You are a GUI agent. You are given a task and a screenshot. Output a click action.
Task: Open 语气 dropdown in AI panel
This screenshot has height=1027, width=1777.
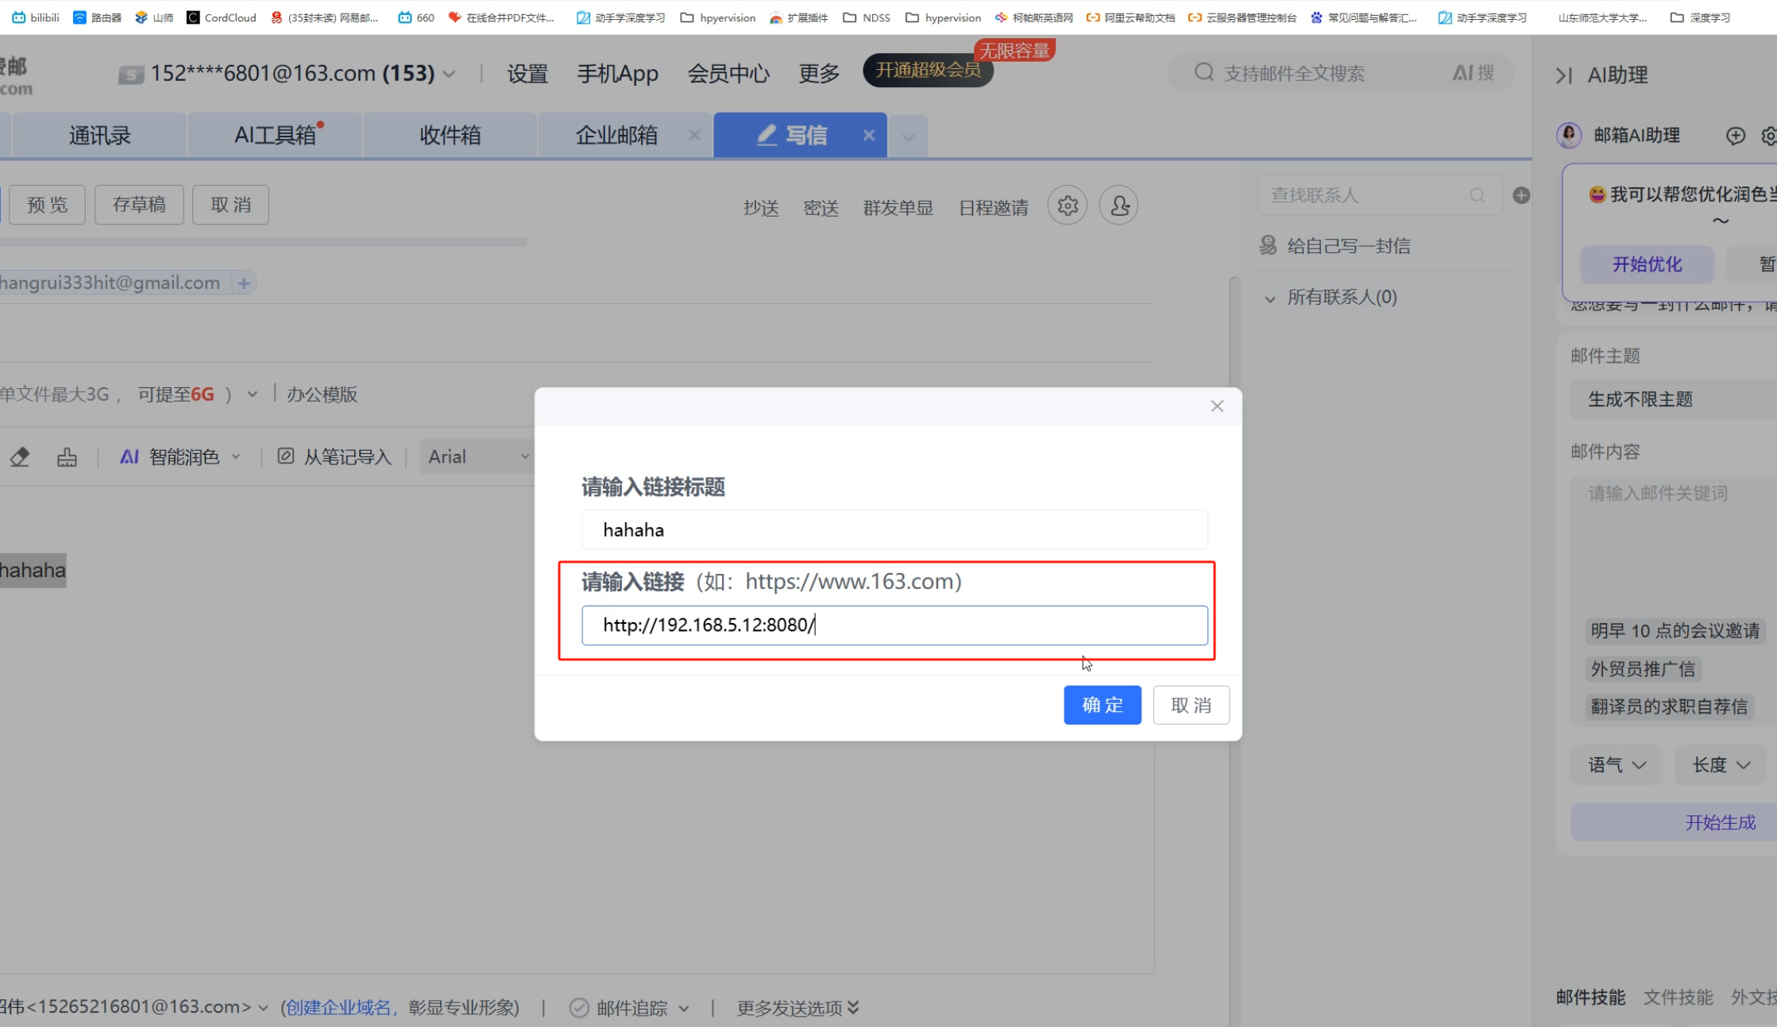click(x=1616, y=765)
